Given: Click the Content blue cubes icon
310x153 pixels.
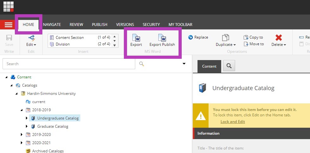Looking at the screenshot, I should click(x=13, y=77).
